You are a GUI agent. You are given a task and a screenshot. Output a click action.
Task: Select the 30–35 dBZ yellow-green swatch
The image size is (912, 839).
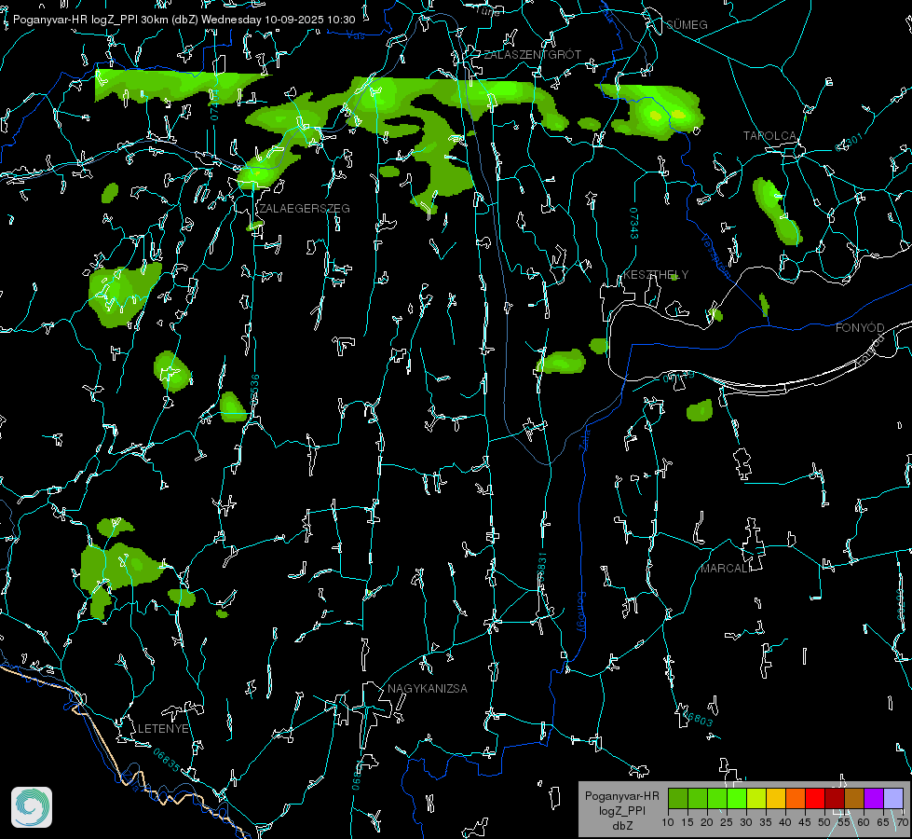[756, 798]
